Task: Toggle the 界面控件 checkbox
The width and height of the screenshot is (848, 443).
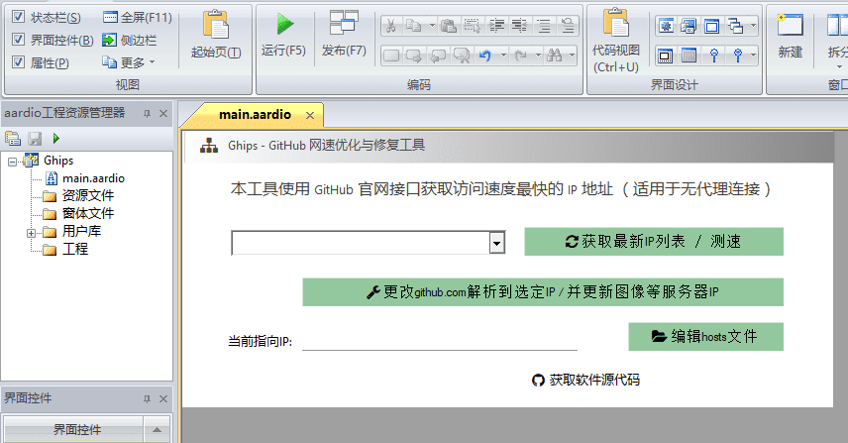Action: click(19, 41)
